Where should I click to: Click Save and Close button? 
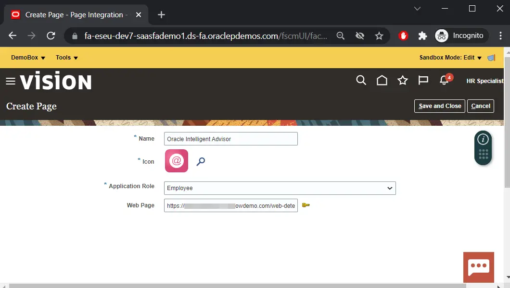[x=440, y=106]
